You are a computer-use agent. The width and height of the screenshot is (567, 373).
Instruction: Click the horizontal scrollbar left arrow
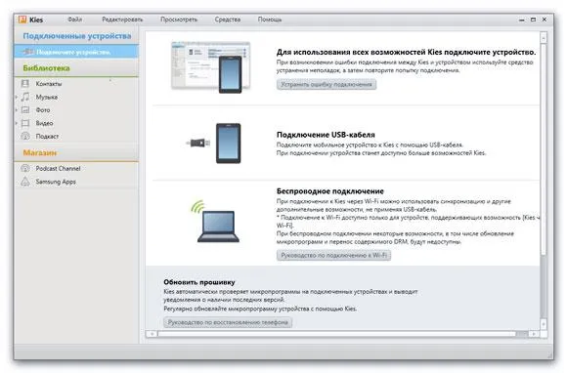click(x=152, y=334)
